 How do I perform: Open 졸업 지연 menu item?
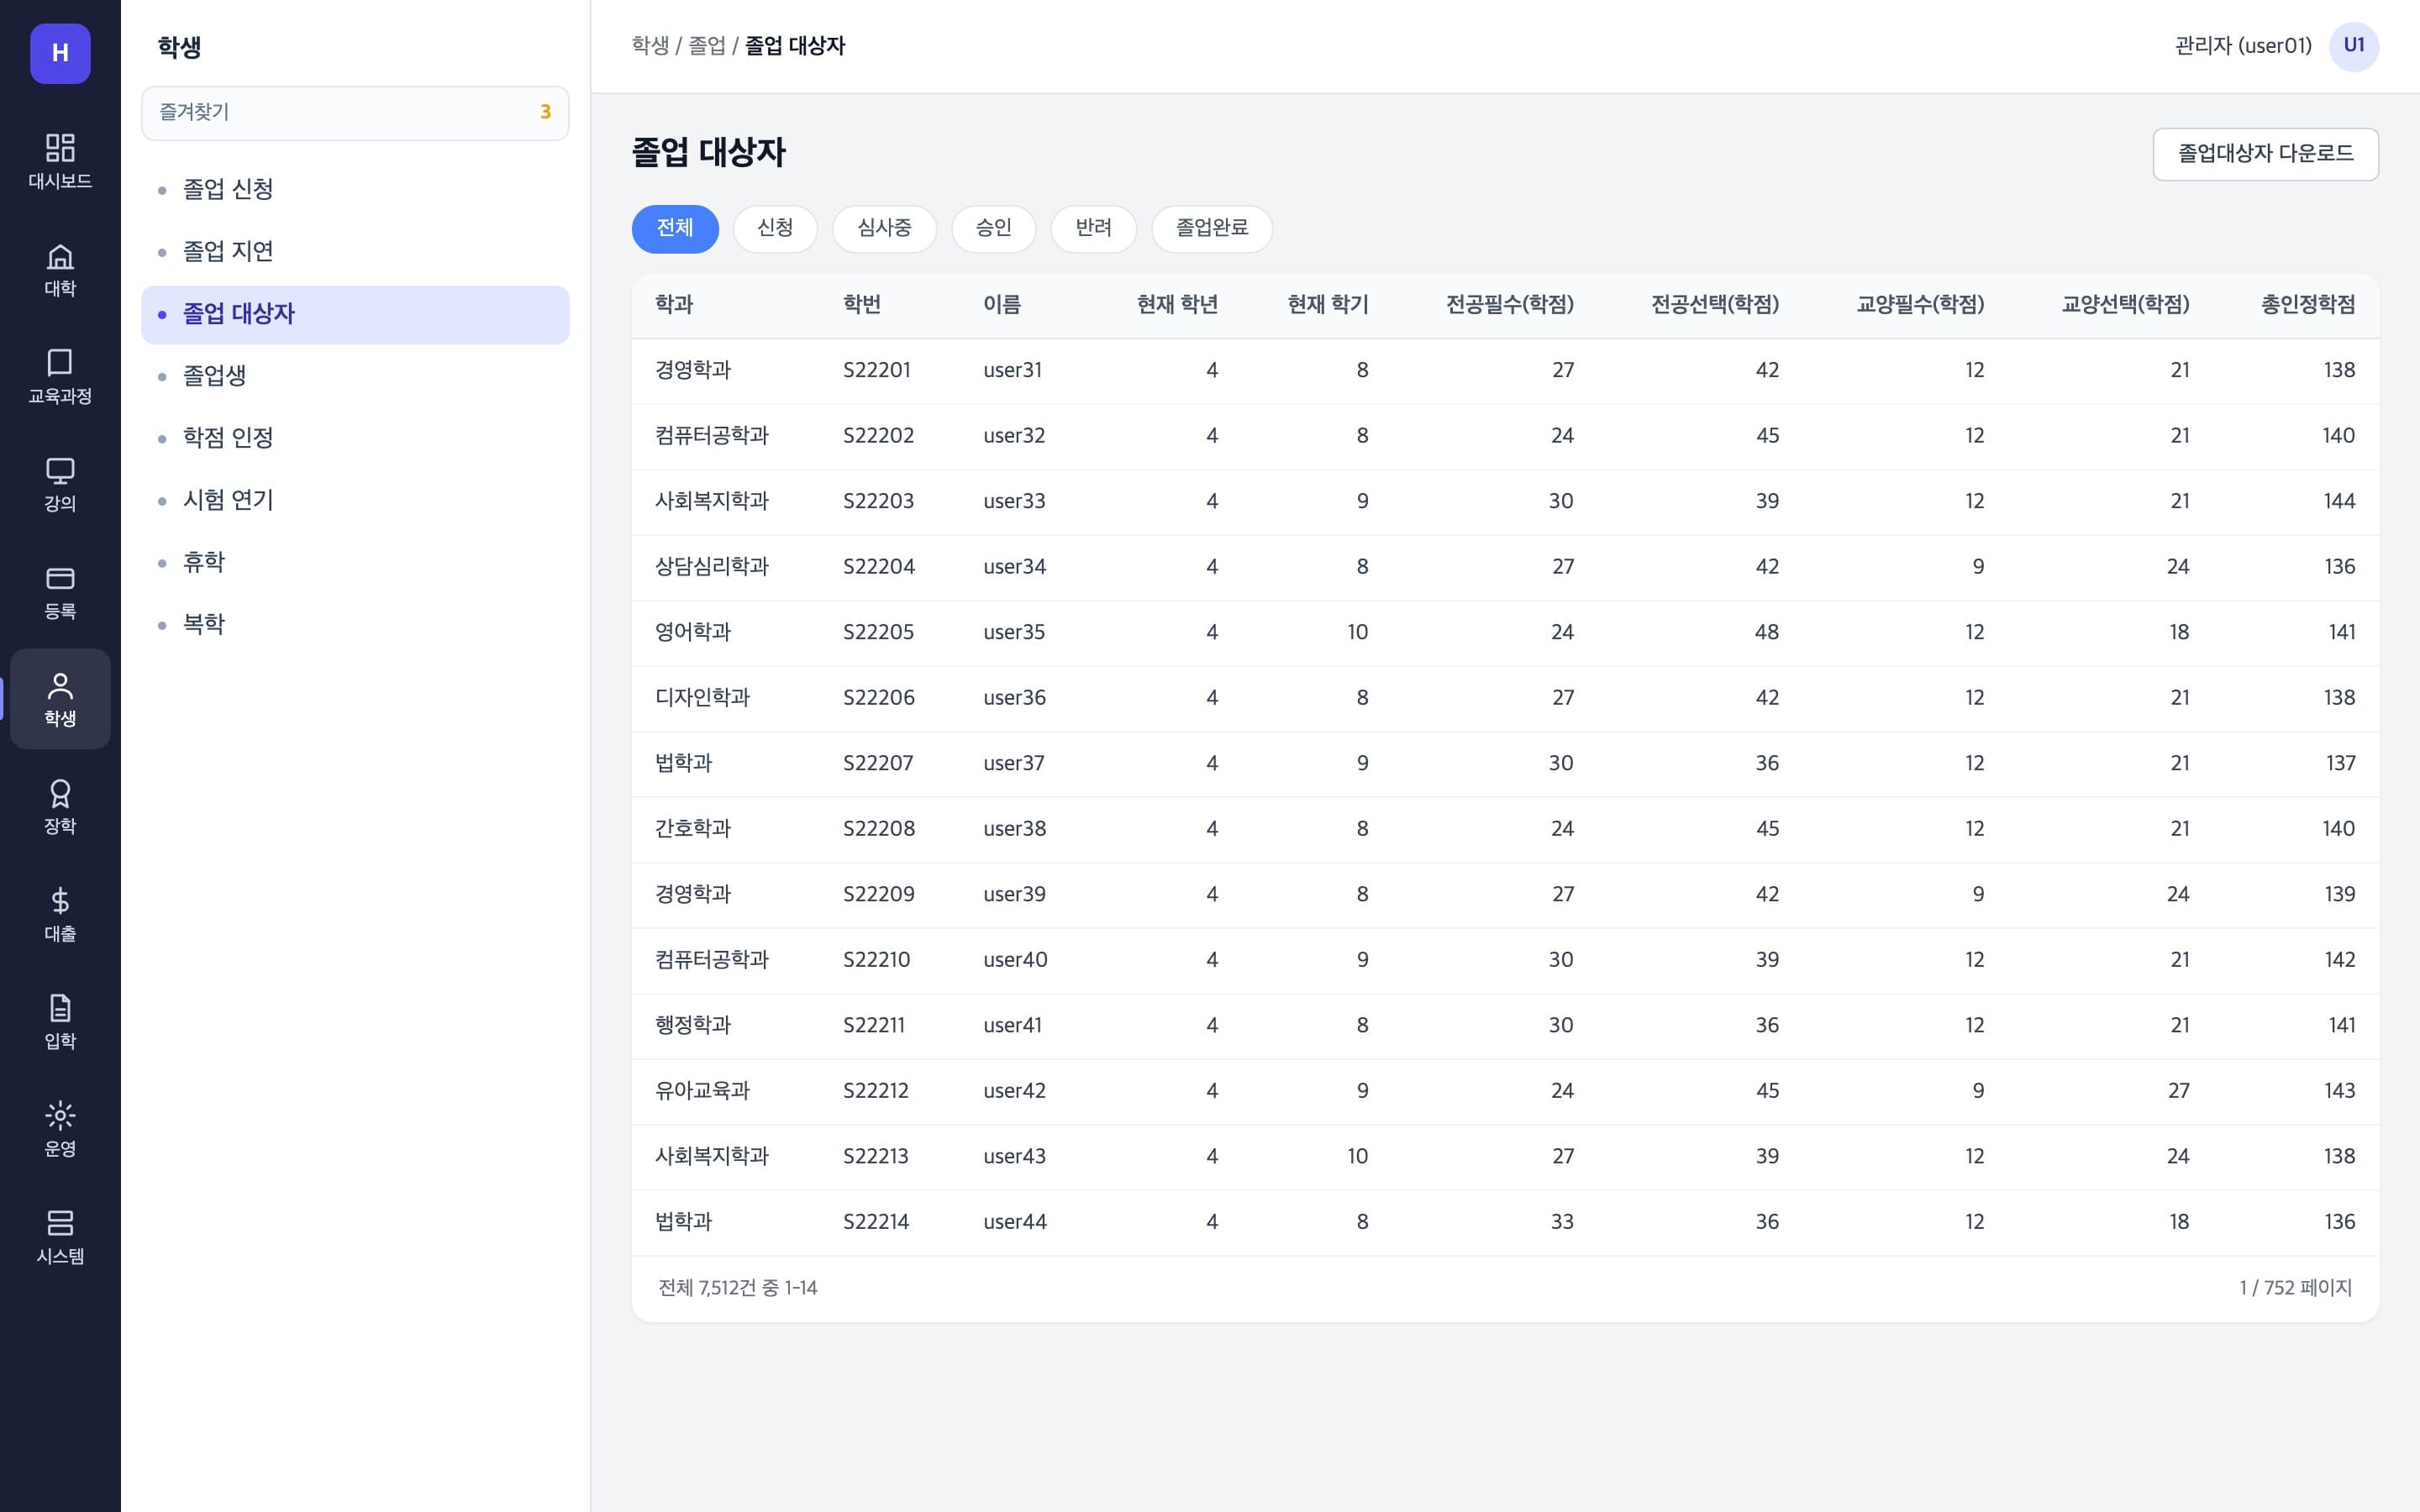point(355,251)
